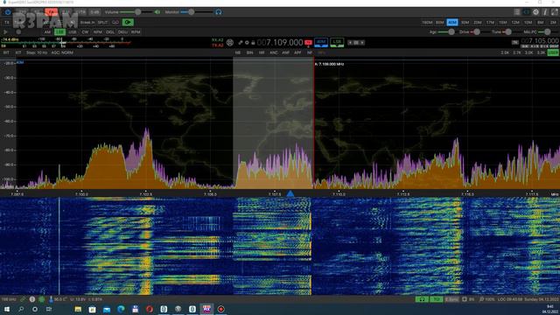Switch to 20M band
The height and width of the screenshot is (315, 560).
(478, 22)
